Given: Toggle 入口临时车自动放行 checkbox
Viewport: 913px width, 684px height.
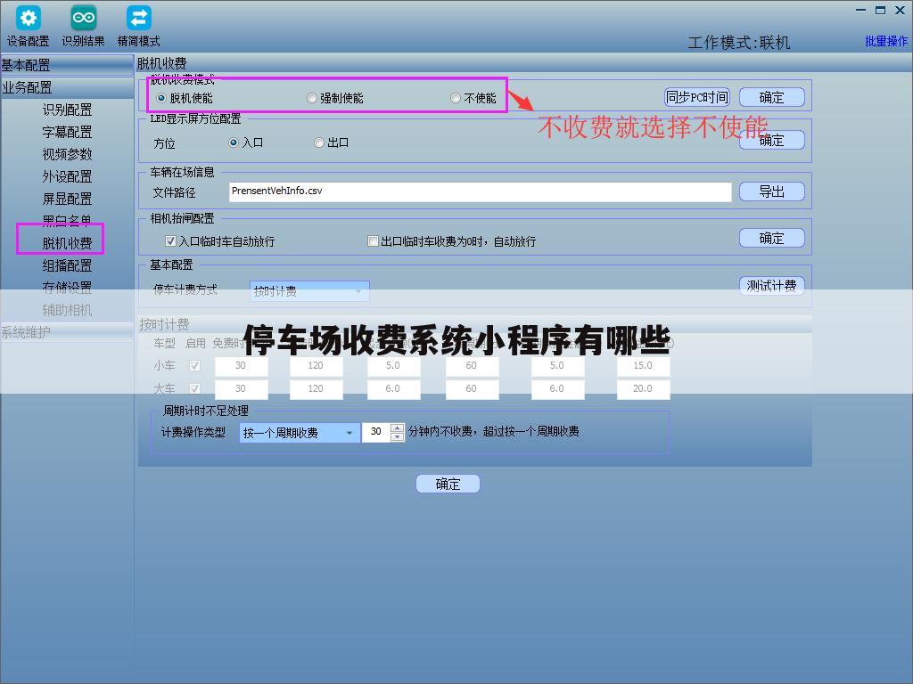Looking at the screenshot, I should pyautogui.click(x=170, y=240).
